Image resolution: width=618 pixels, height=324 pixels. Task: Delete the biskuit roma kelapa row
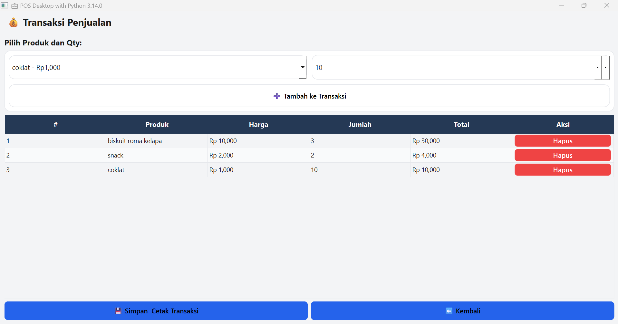[562, 141]
